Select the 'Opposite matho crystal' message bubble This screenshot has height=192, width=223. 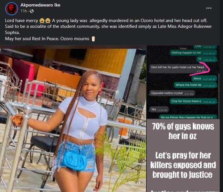pyautogui.click(x=172, y=93)
